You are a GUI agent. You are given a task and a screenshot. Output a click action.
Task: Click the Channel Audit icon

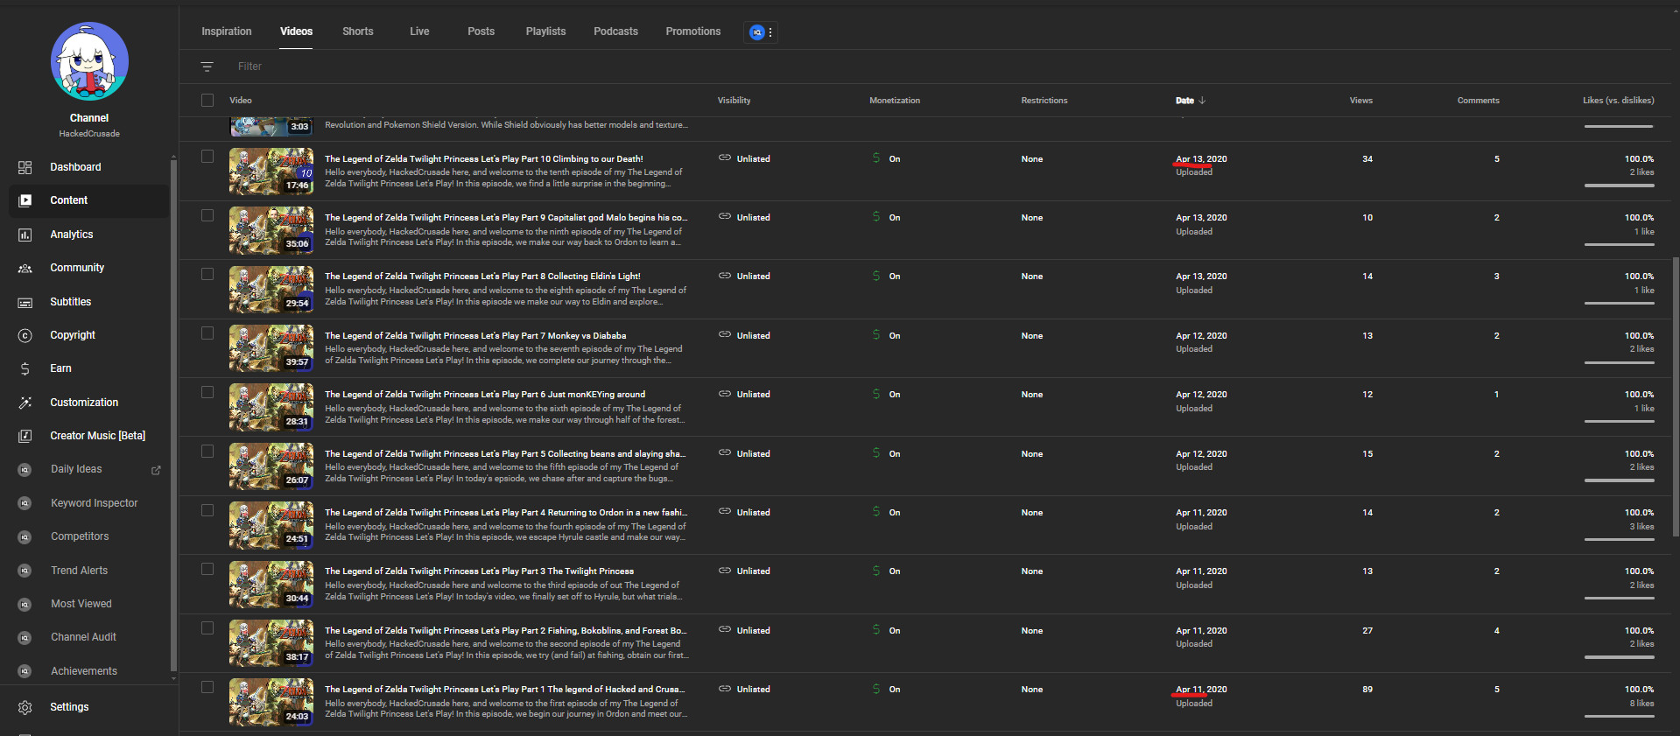click(x=25, y=637)
